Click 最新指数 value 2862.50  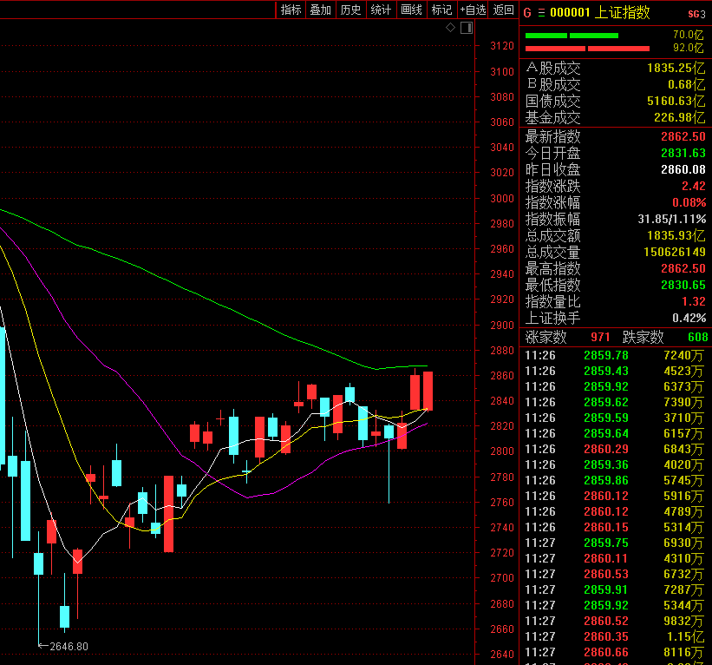pos(683,136)
